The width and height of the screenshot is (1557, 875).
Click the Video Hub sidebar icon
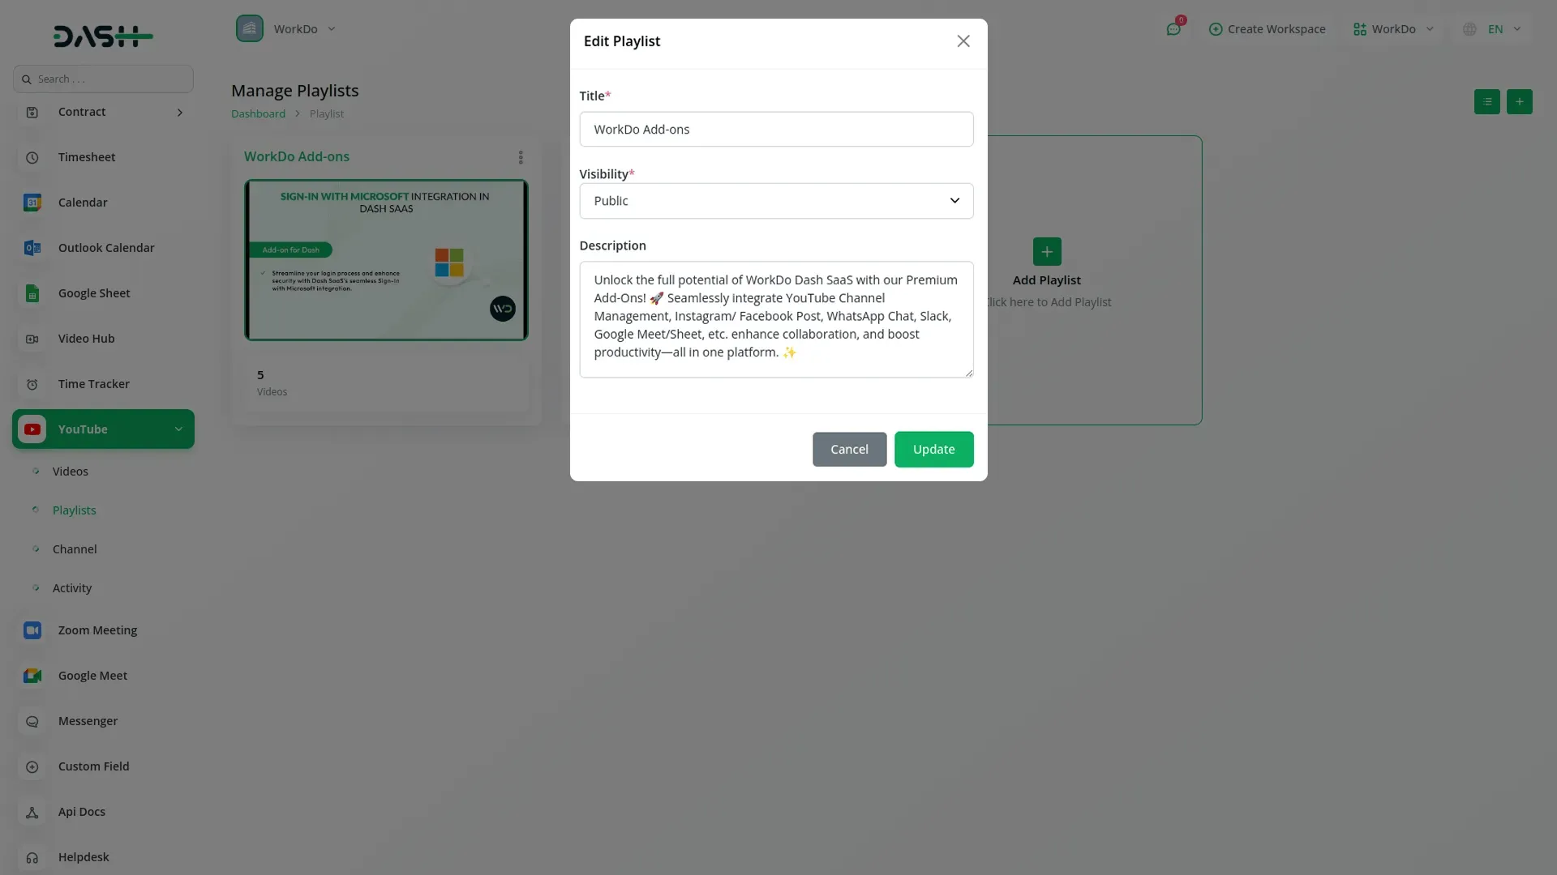(32, 339)
